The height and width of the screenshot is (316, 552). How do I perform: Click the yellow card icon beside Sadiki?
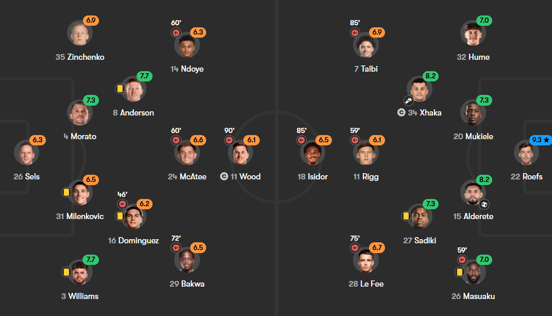[406, 216]
